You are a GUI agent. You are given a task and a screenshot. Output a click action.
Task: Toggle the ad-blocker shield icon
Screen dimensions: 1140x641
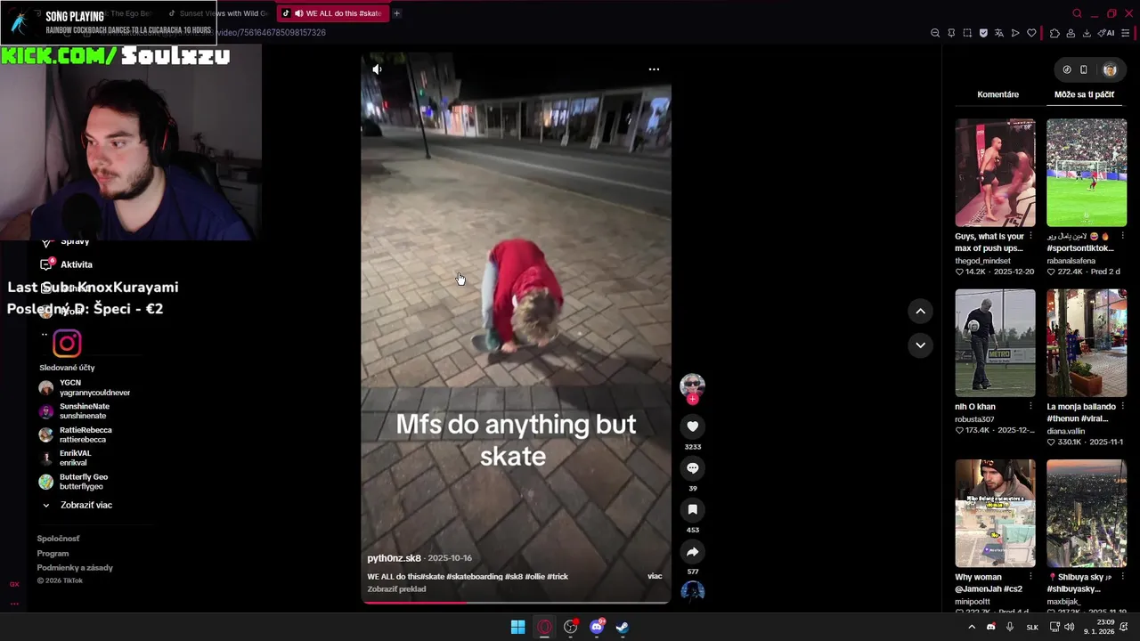[983, 33]
